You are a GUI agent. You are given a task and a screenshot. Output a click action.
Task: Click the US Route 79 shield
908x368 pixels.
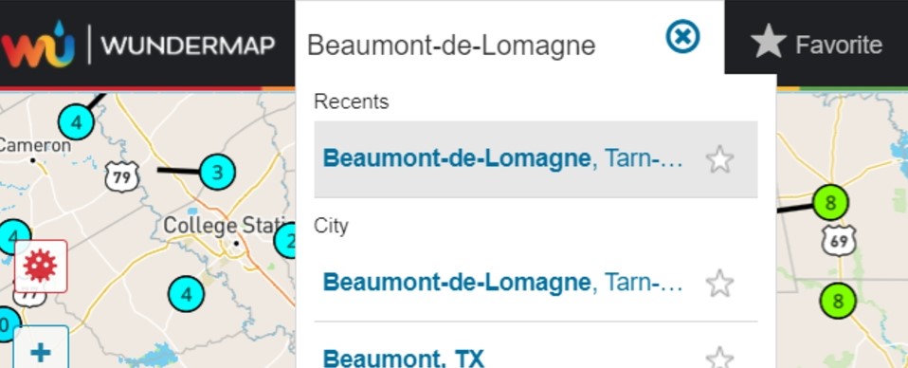coord(121,176)
